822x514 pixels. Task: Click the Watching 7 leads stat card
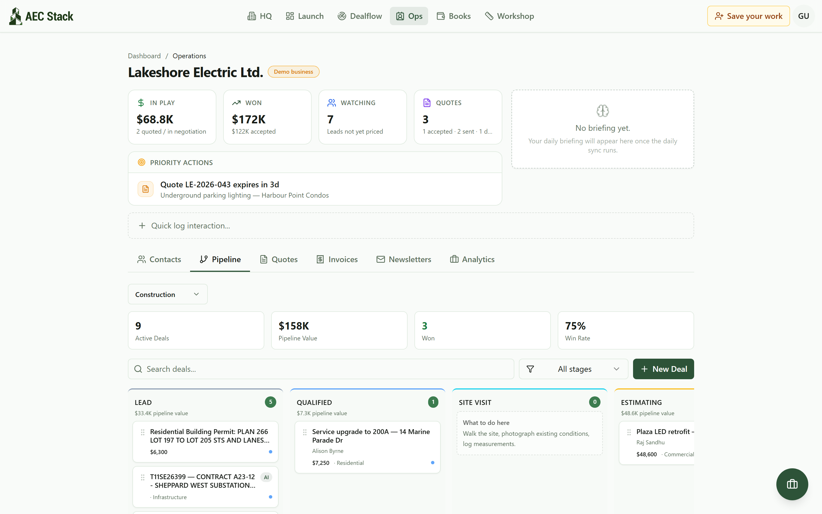363,117
